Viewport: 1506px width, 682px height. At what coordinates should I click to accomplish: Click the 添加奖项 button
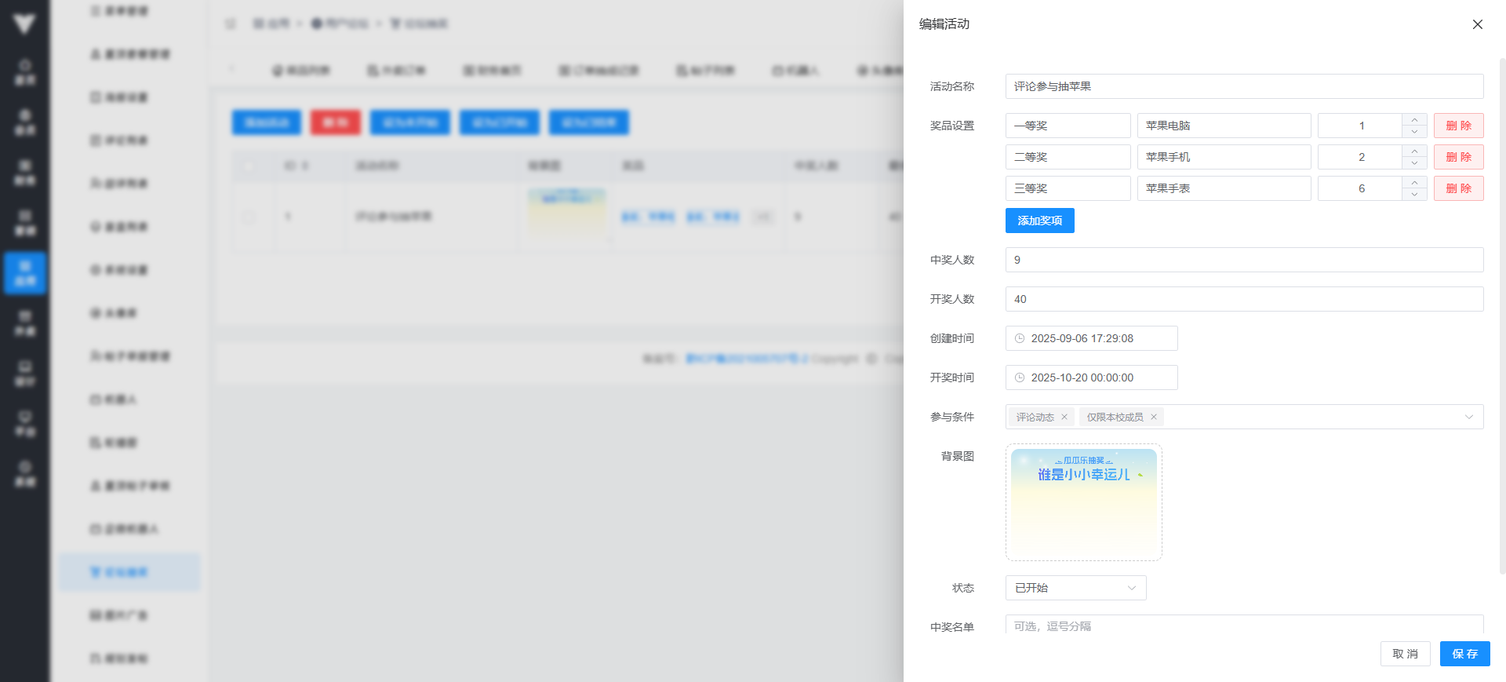[1039, 221]
